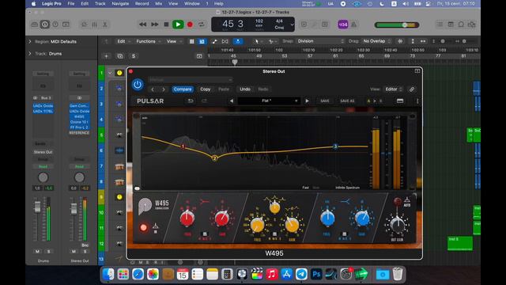Image resolution: width=506 pixels, height=285 pixels.
Task: Select the A state in Pulsar A/B compare
Action: point(368,101)
